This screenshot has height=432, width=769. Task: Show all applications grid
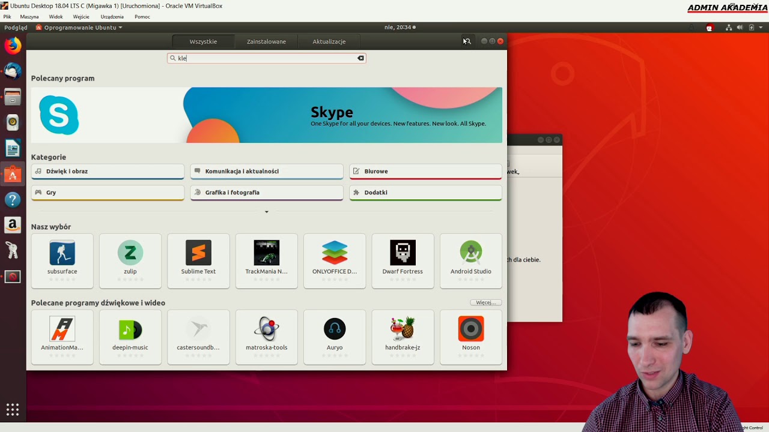(13, 410)
